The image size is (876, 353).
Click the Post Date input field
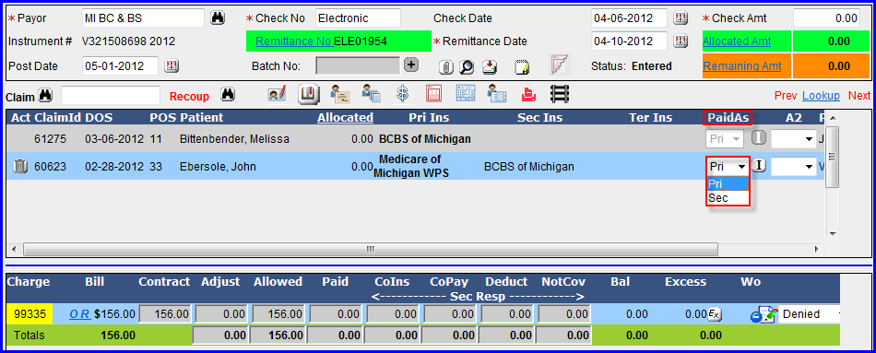[x=120, y=66]
